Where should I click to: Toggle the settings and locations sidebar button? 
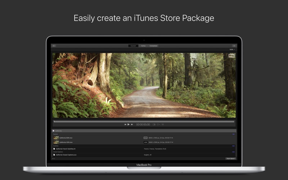click(x=54, y=46)
